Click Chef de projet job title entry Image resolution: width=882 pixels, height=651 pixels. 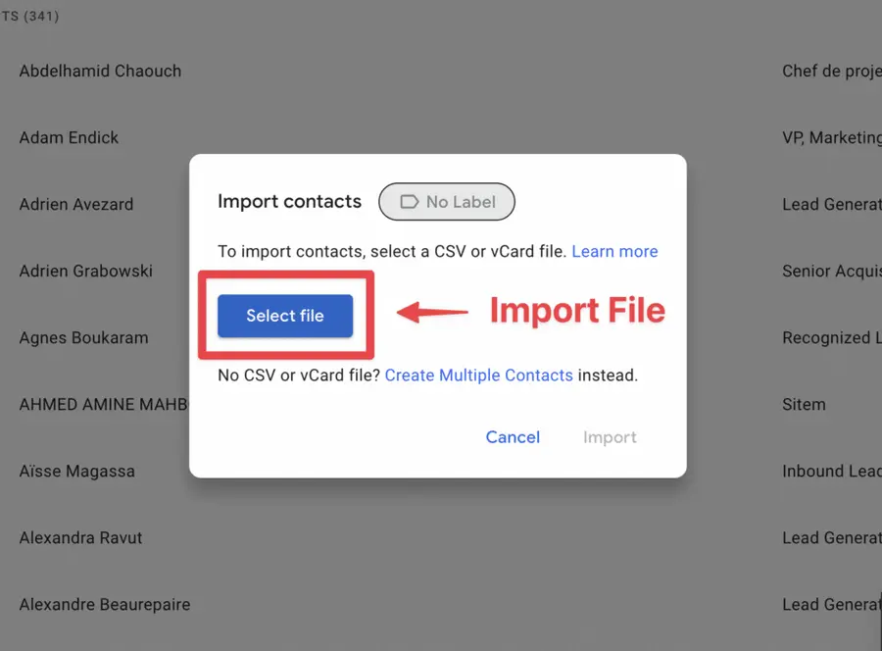click(x=831, y=71)
